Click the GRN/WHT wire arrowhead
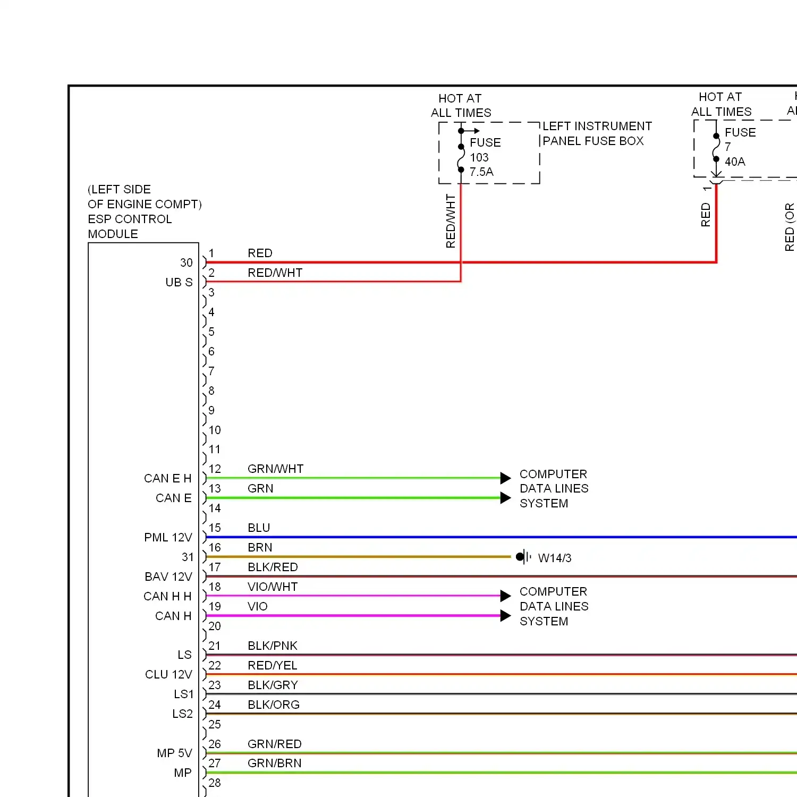The image size is (797, 797). [x=505, y=478]
